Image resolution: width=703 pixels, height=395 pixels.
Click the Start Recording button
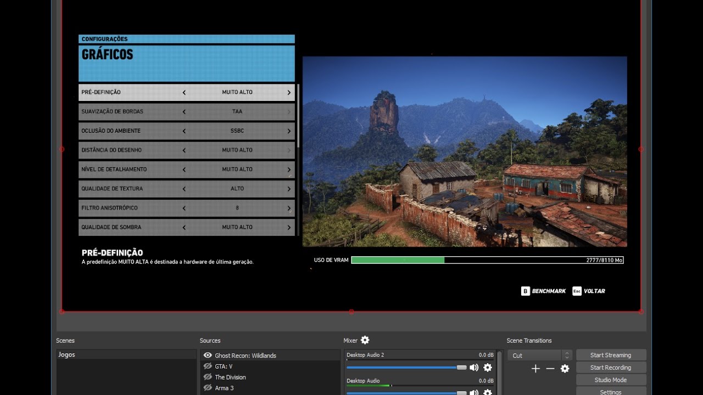pos(611,368)
